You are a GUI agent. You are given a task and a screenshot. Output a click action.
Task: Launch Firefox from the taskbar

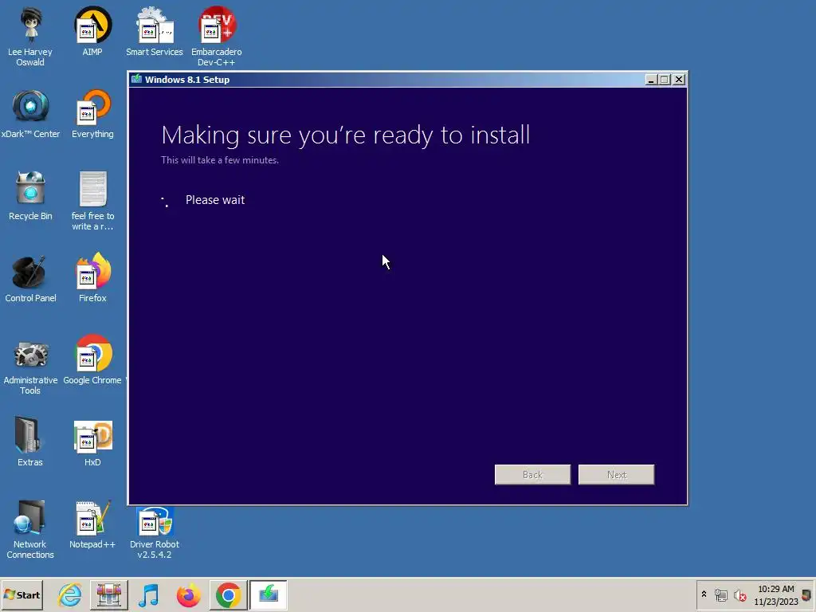pyautogui.click(x=188, y=594)
